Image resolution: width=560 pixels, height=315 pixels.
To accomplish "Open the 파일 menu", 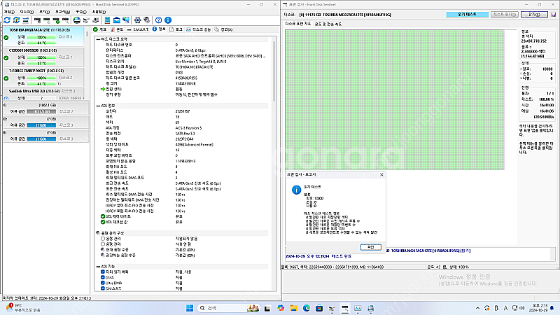I will (9, 12).
